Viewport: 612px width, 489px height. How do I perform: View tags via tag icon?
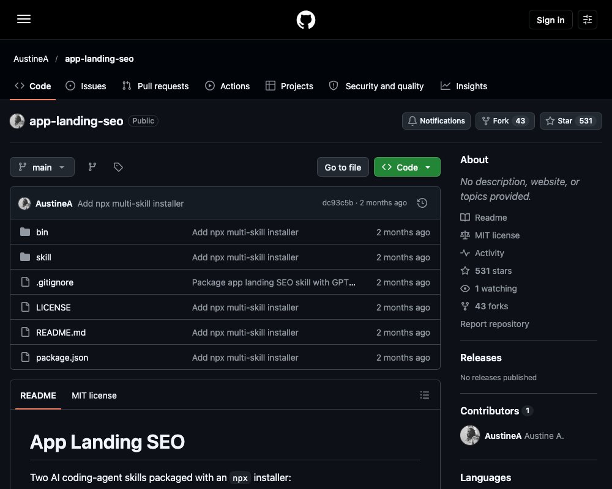coord(118,167)
